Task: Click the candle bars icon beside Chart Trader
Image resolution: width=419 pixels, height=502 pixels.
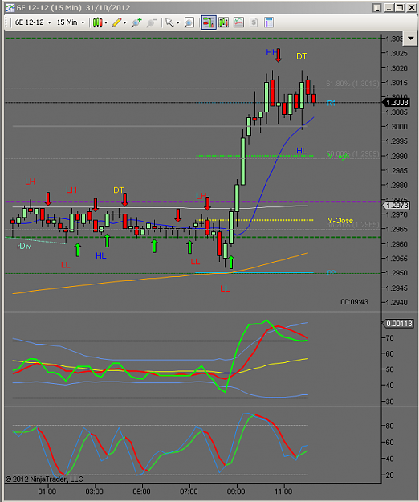Action: (224, 22)
